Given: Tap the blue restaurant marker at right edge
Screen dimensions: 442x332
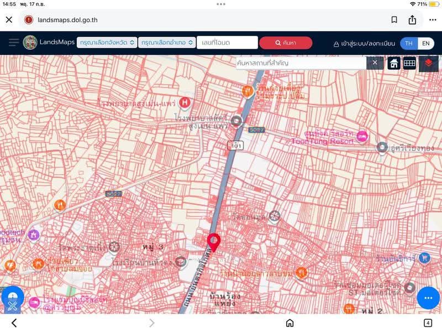Looking at the screenshot, I should [x=424, y=258].
